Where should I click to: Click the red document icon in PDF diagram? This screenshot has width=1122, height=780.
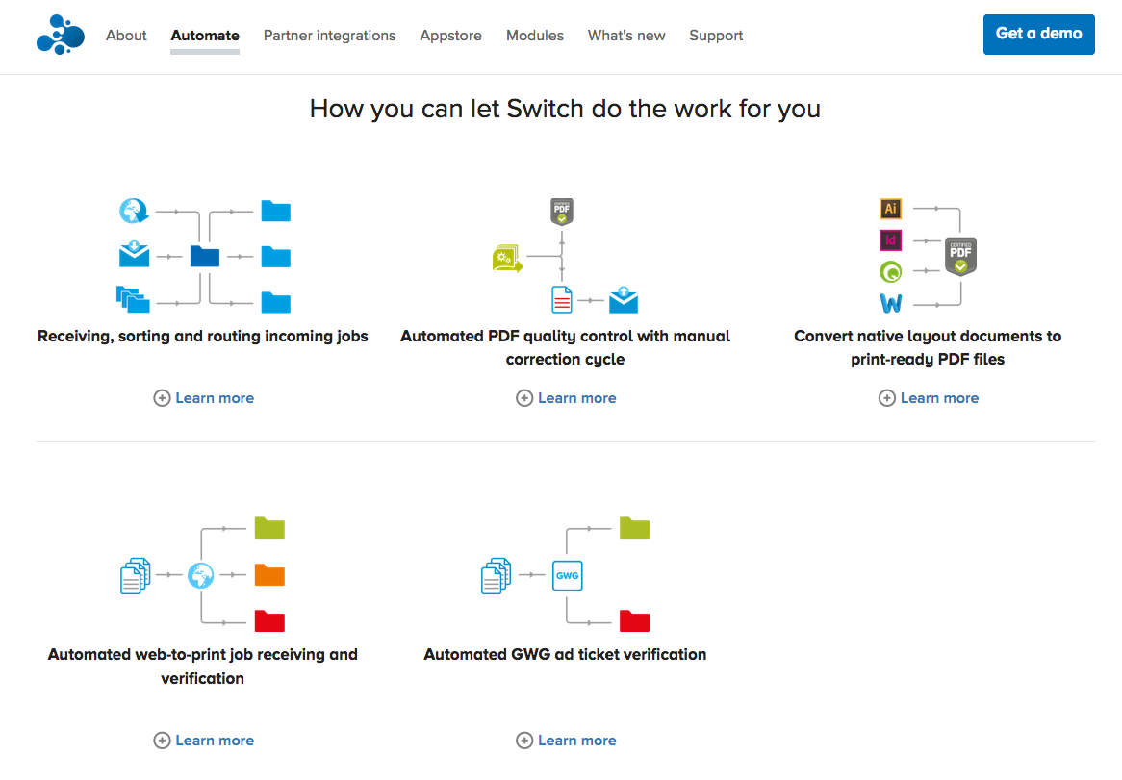tap(562, 300)
